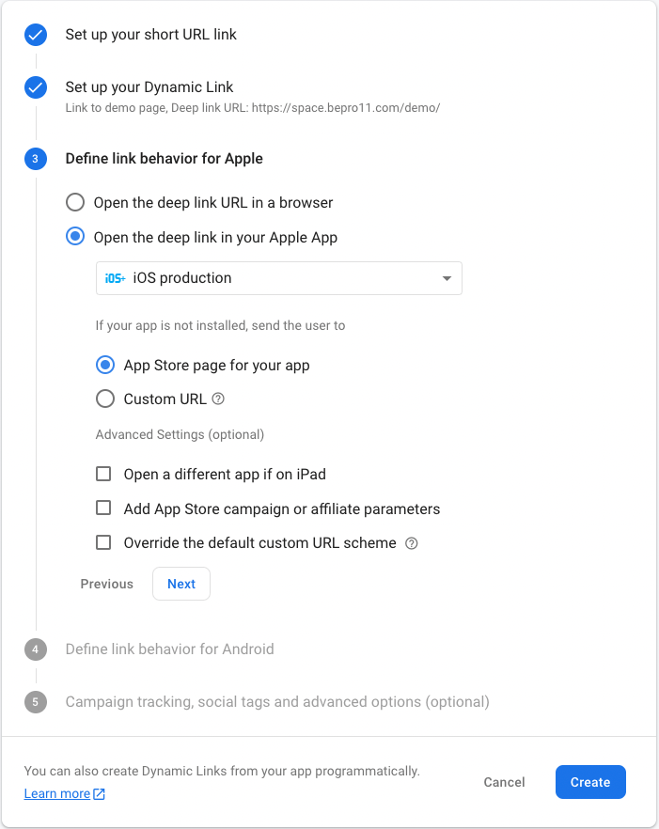Image resolution: width=659 pixels, height=829 pixels.
Task: Expand the Define link behavior for Android step
Action: pos(169,649)
